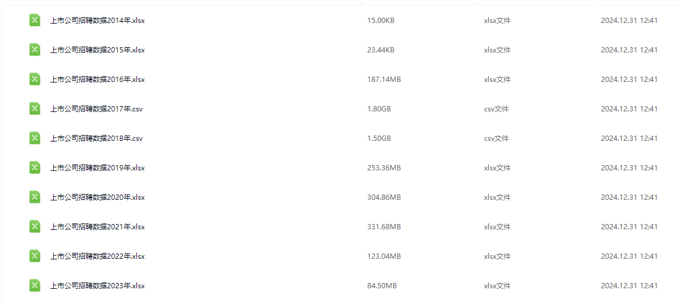Image resolution: width=680 pixels, height=303 pixels.
Task: Click the file icon beside 上市公司招聘数据2015年.xlsx
Action: (35, 50)
